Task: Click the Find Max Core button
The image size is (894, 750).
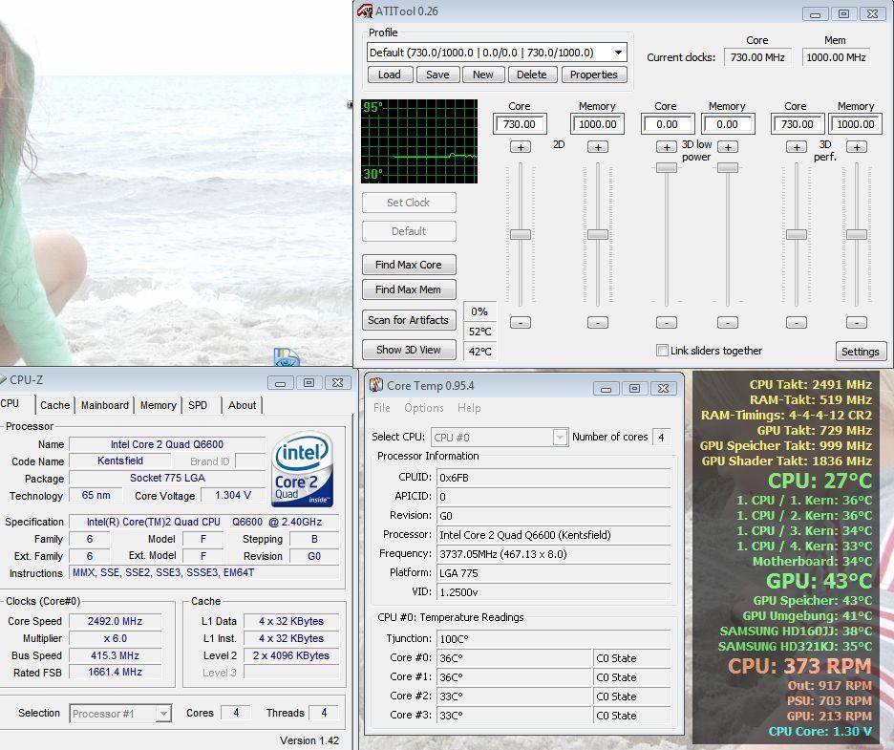Action: point(409,265)
